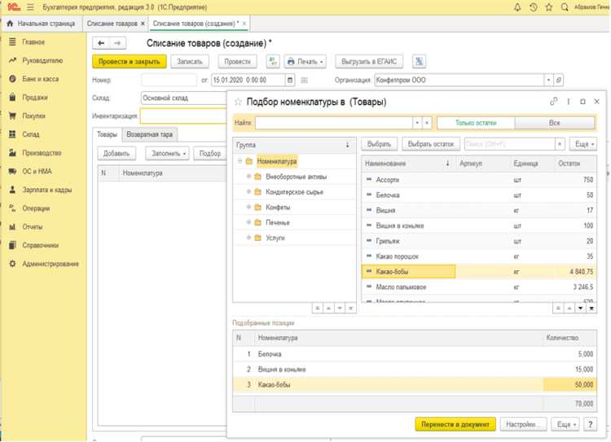Viewport: 611px width, 442px height.
Task: Click Перенести в документ button
Action: tap(455, 424)
